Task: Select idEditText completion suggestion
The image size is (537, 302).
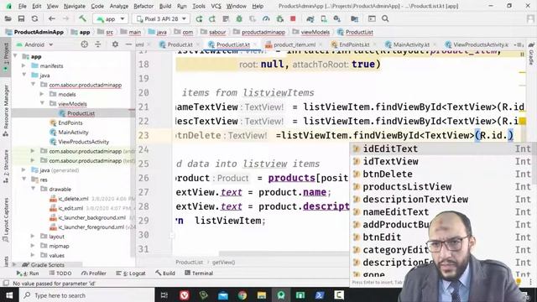Action: tap(442, 148)
